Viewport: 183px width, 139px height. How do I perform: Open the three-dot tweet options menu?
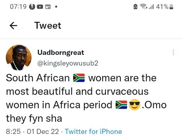coord(173,53)
